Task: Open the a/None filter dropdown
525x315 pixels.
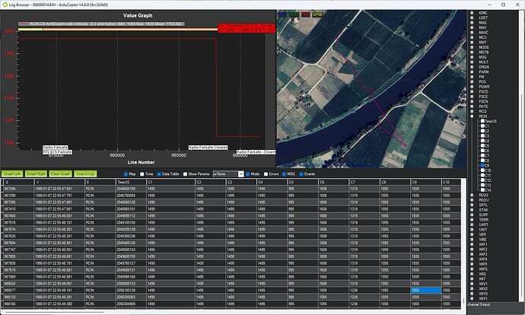Action: point(240,174)
